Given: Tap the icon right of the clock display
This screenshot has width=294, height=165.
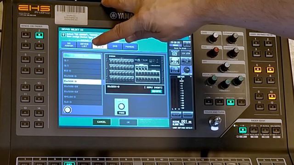Looking at the screenshot, I should pos(187,44).
